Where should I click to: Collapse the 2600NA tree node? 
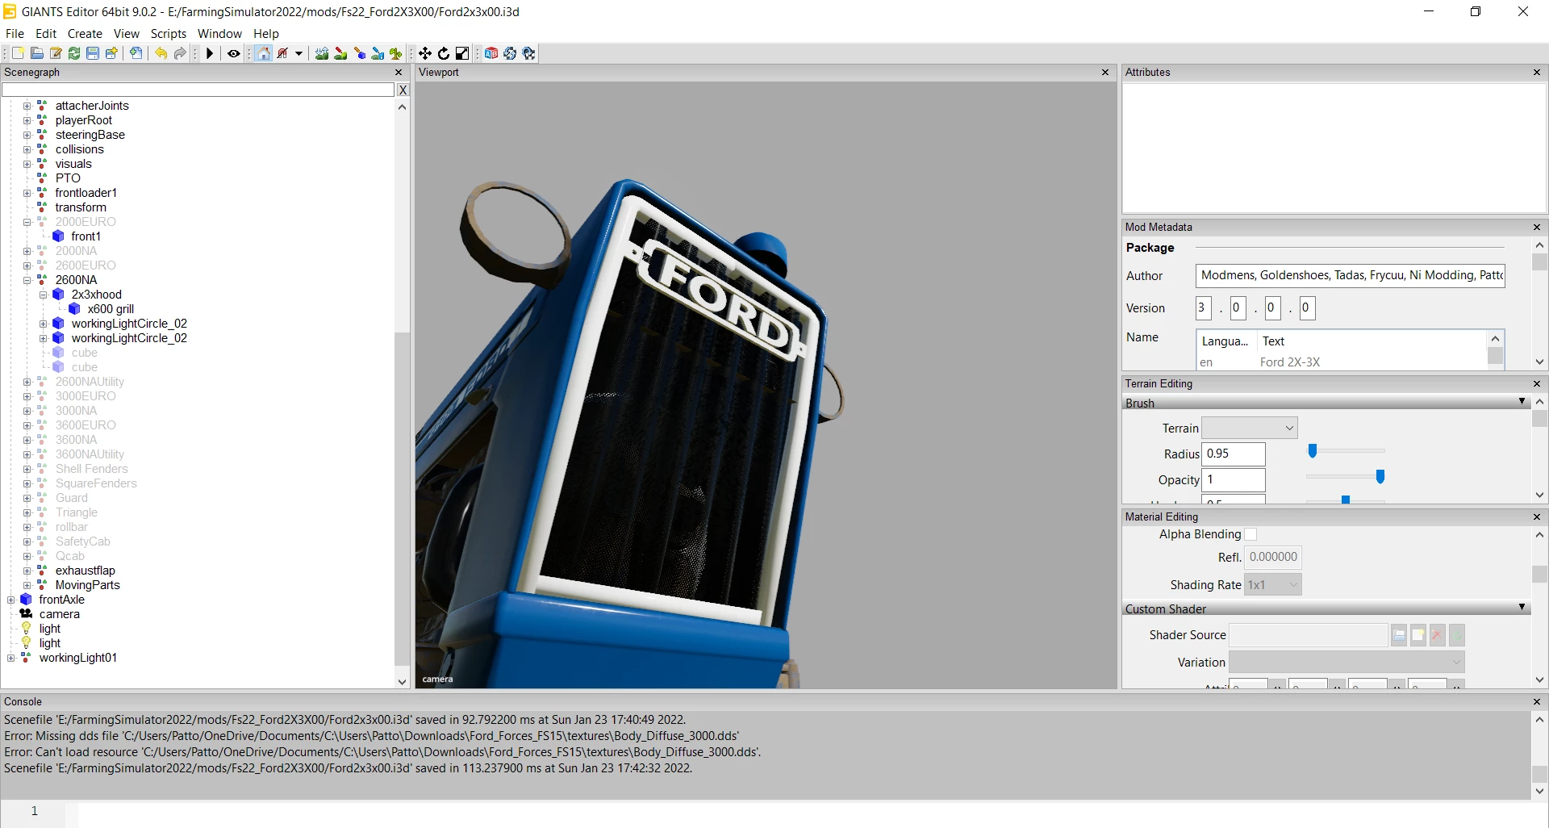27,280
